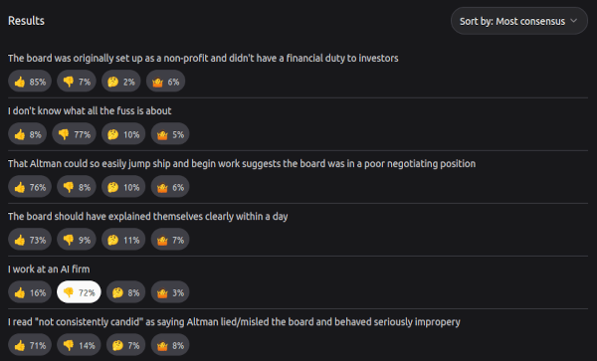Click thinking face 8% on AI firm statement

pos(125,292)
